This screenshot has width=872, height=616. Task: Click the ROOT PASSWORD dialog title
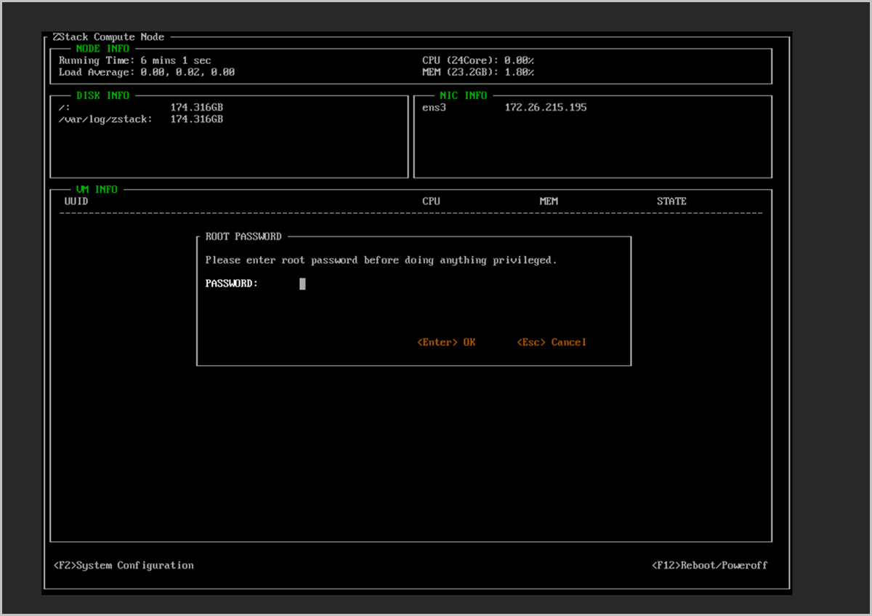[243, 236]
